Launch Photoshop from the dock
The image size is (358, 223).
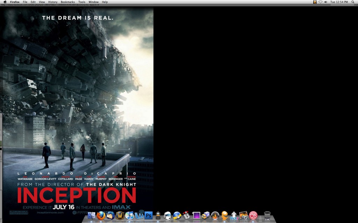148,215
